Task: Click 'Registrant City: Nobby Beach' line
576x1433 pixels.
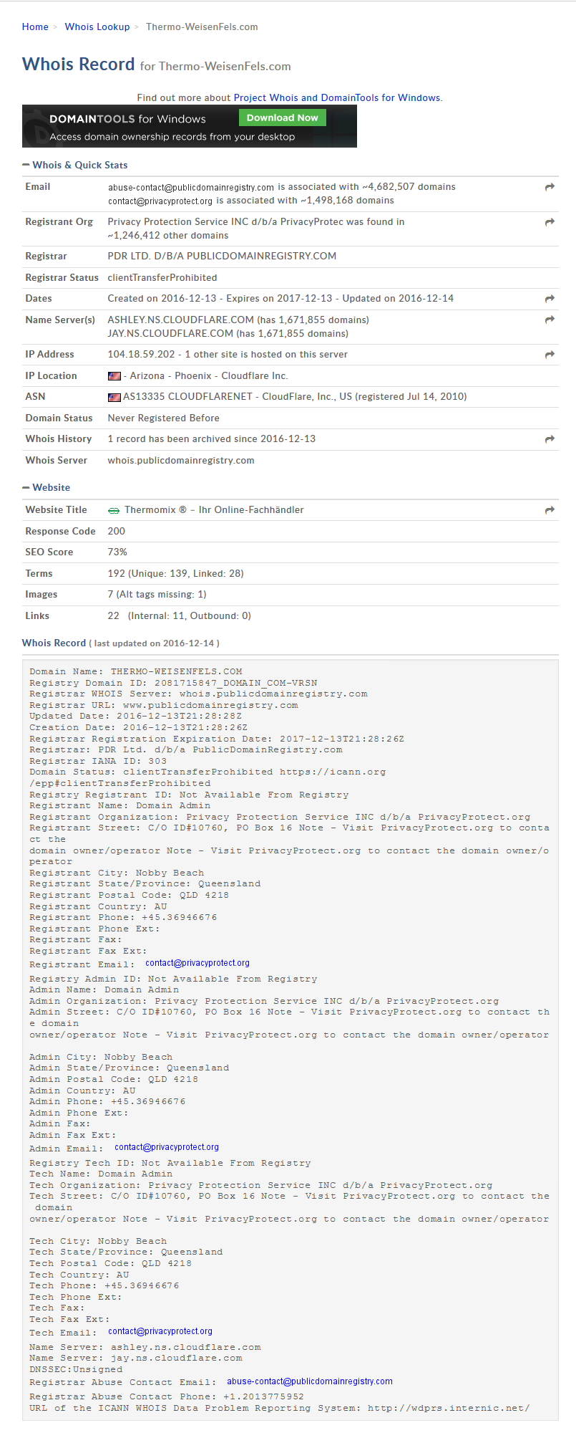Action: click(117, 873)
